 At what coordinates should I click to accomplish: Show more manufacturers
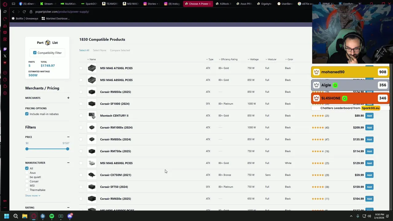coord(33,196)
